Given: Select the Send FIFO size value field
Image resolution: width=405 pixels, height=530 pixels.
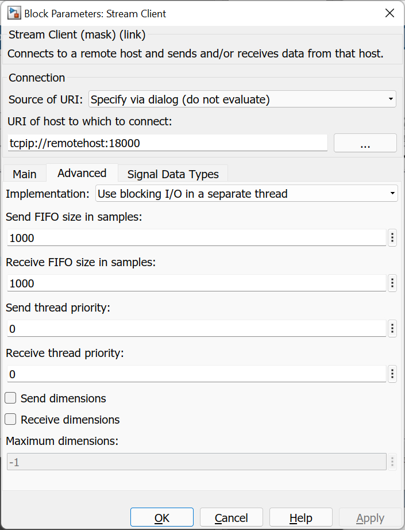Looking at the screenshot, I should tap(195, 237).
